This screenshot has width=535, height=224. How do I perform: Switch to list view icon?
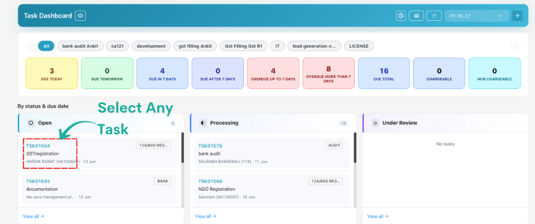click(x=434, y=15)
